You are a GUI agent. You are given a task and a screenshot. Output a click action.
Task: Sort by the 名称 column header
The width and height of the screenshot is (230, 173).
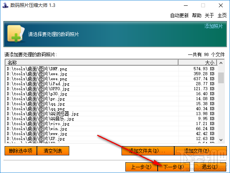(x=92, y=63)
